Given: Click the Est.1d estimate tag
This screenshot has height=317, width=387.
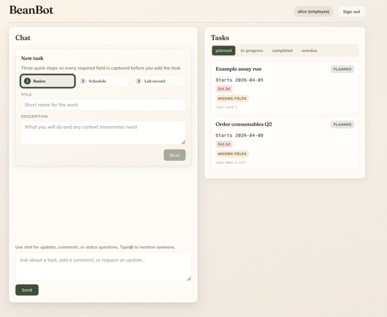Looking at the screenshot, I should click(224, 144).
